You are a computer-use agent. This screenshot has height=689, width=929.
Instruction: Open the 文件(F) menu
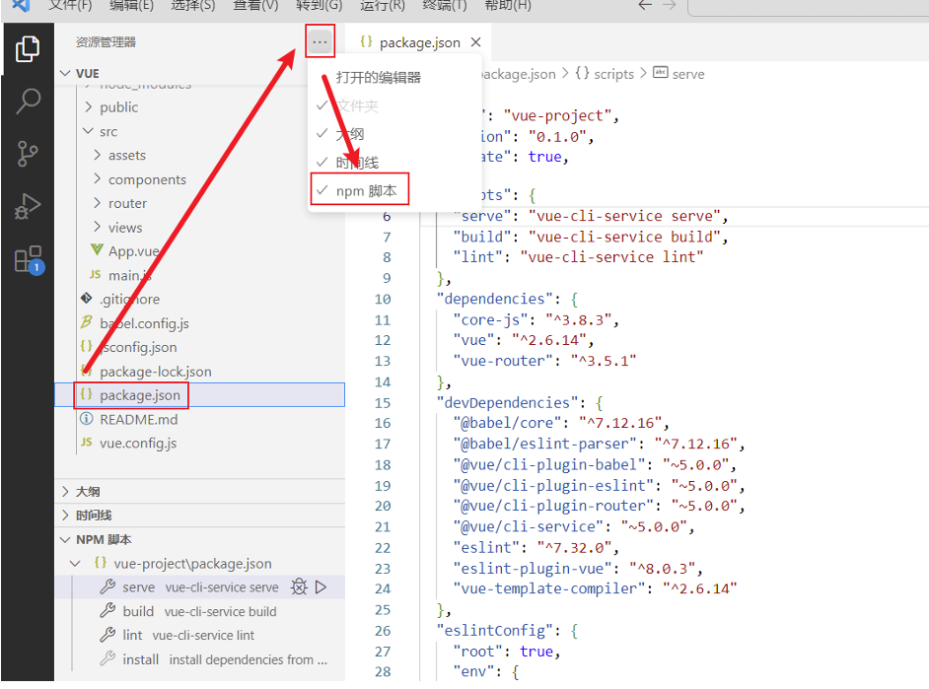(x=70, y=5)
